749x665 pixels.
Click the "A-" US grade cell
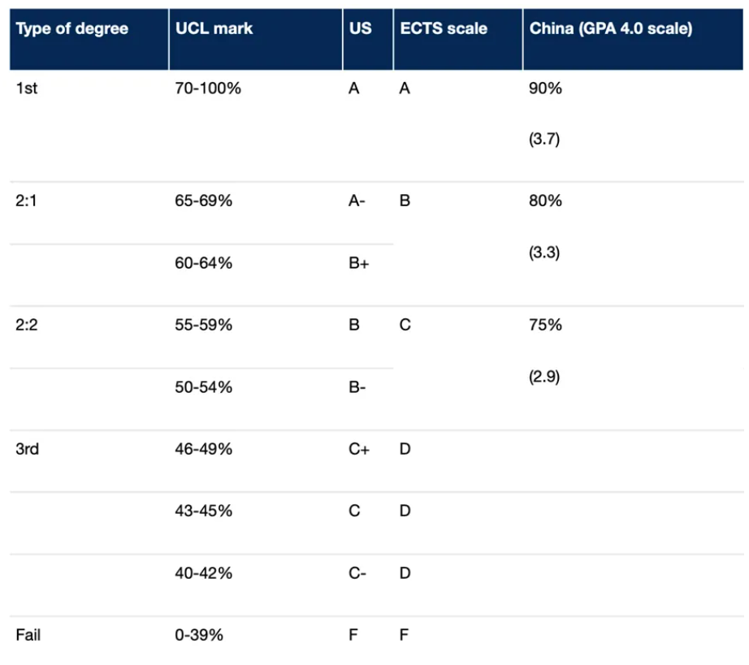coord(357,201)
